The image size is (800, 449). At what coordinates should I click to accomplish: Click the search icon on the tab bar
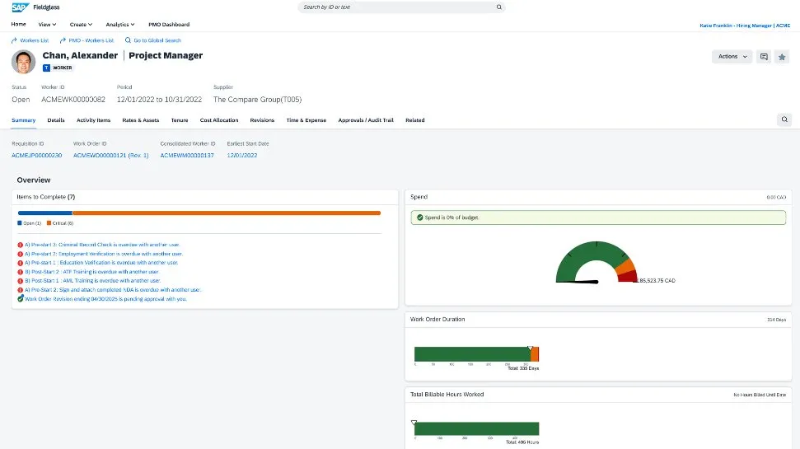pos(784,119)
